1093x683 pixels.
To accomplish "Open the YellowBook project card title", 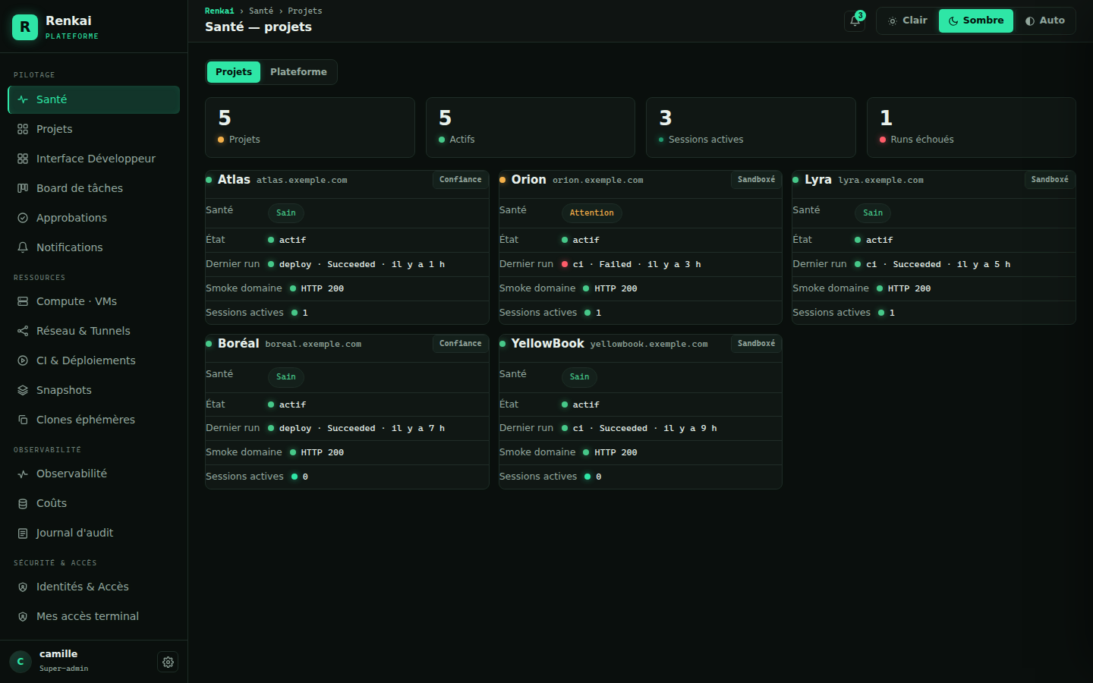I will (548, 344).
